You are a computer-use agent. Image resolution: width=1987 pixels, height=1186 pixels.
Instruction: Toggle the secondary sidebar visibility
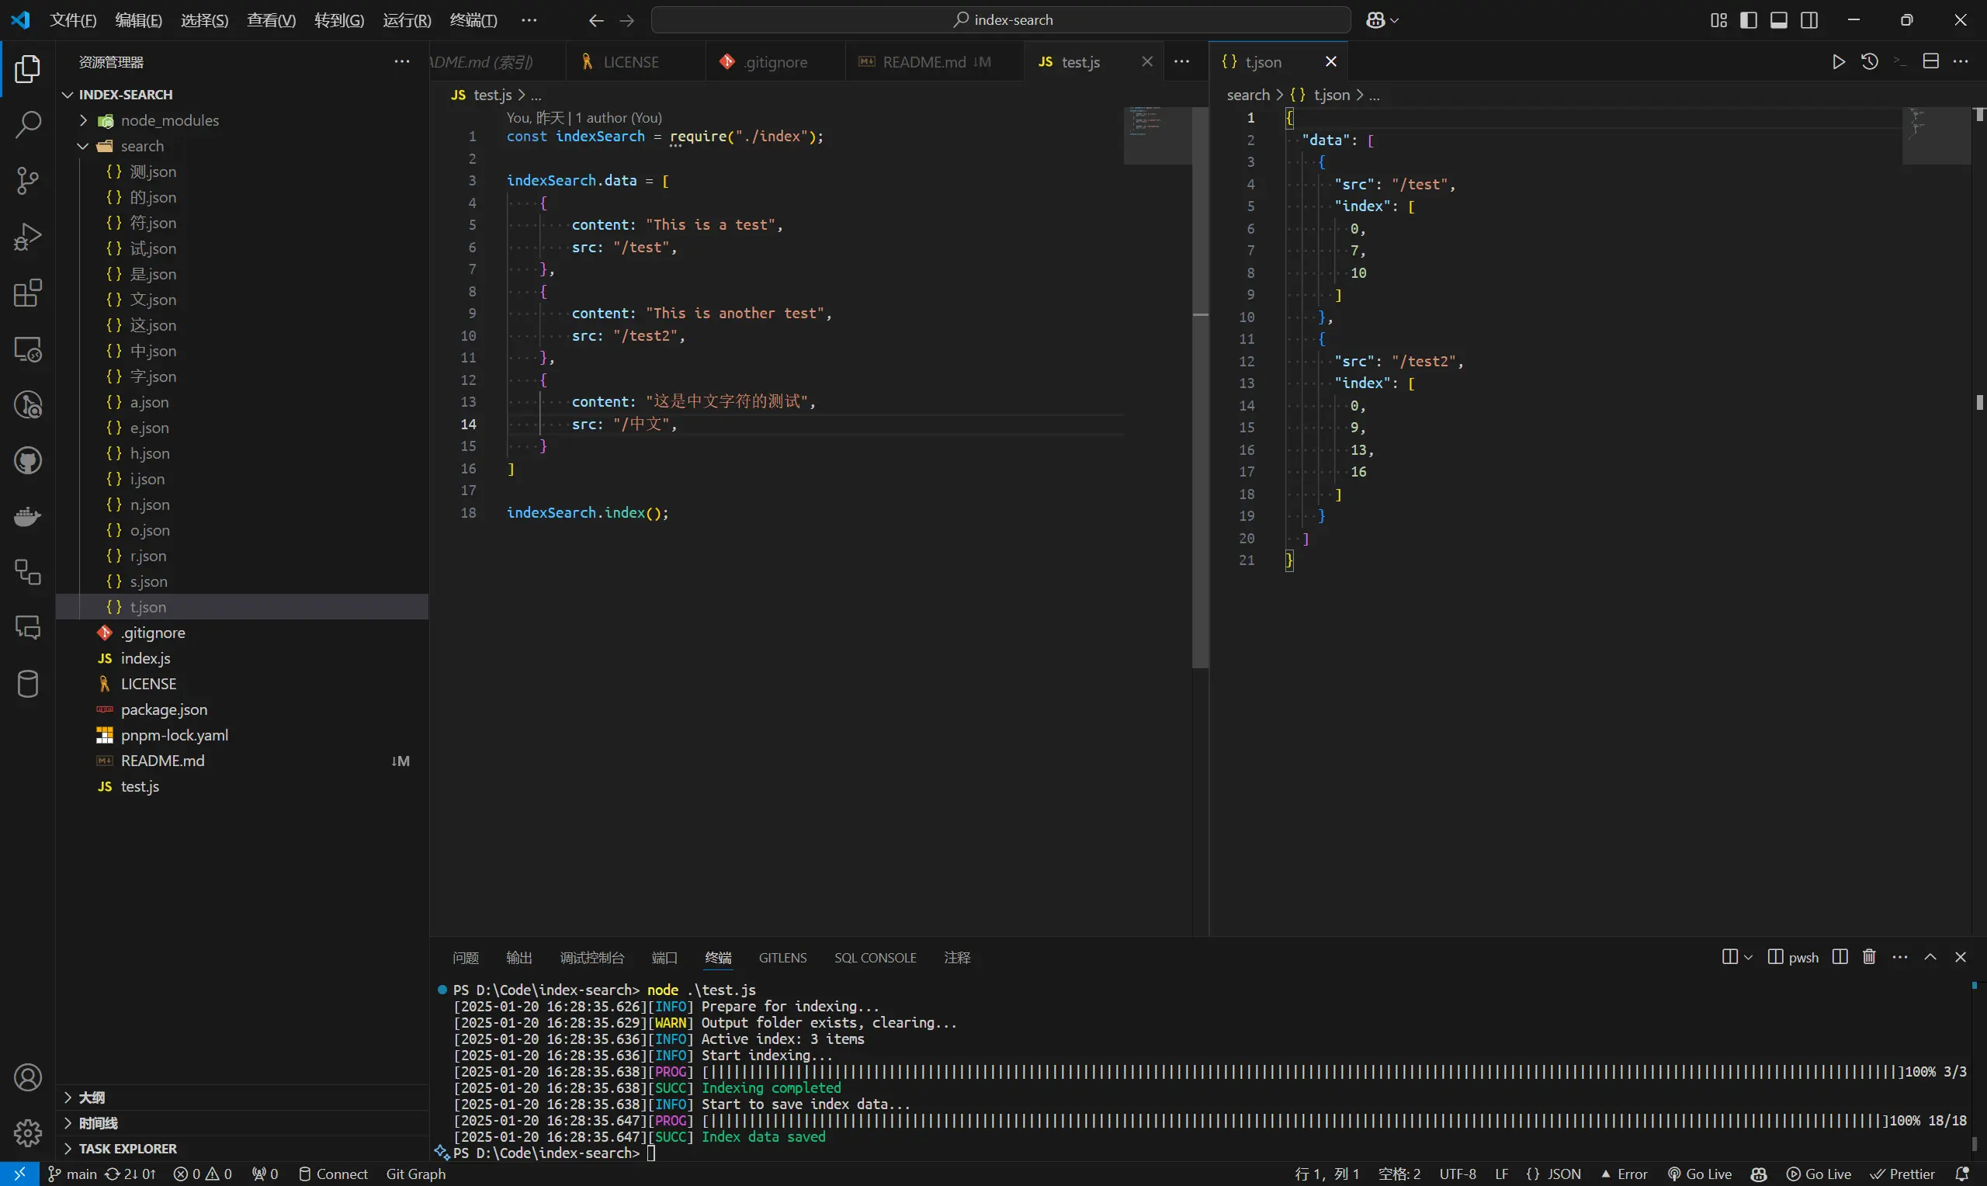click(1809, 20)
